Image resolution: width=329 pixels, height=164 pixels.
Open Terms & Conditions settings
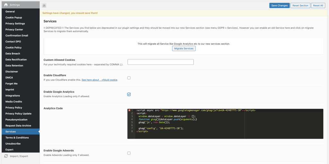17,137
